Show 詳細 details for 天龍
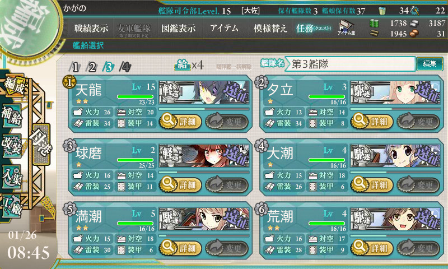448x269 pixels. [180, 122]
